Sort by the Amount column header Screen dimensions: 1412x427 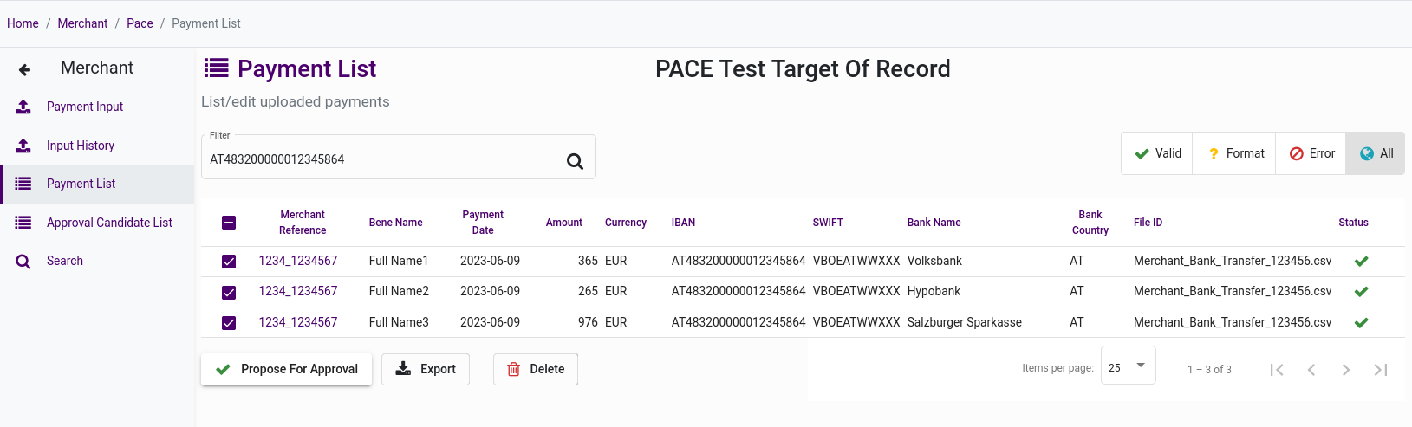[563, 223]
